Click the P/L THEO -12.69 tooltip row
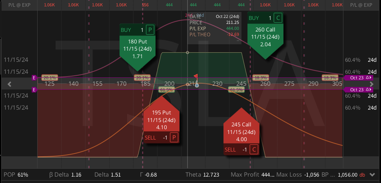Image resolution: width=381 pixels, height=183 pixels. (214, 35)
